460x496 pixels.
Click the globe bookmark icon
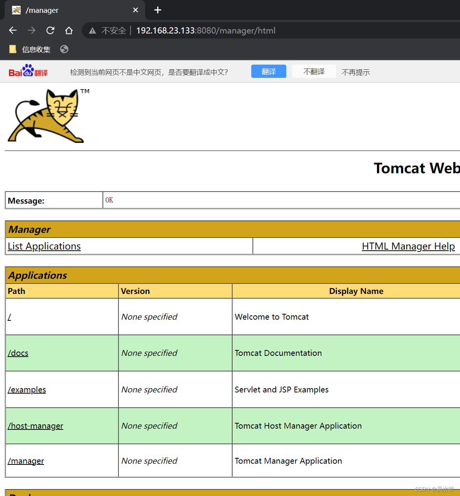(x=64, y=49)
